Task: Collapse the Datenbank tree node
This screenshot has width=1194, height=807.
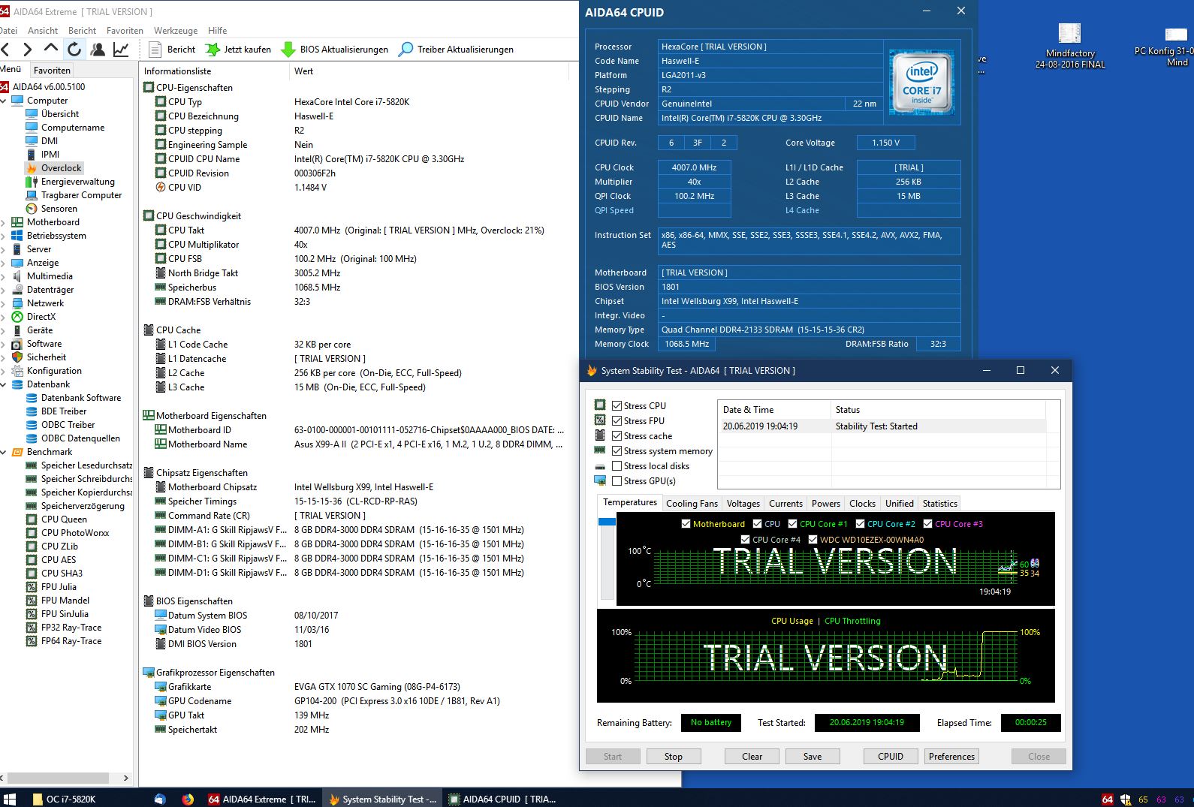Action: click(4, 384)
